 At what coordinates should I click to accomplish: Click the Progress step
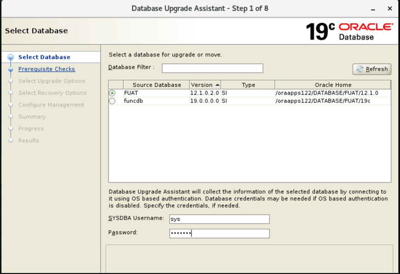31,129
